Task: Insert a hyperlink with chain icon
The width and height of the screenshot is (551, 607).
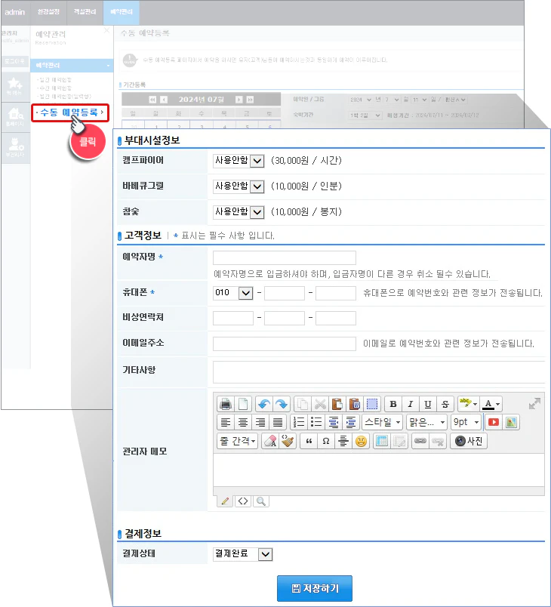Action: tap(420, 441)
